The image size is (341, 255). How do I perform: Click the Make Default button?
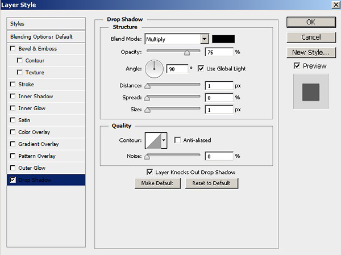[x=157, y=183]
